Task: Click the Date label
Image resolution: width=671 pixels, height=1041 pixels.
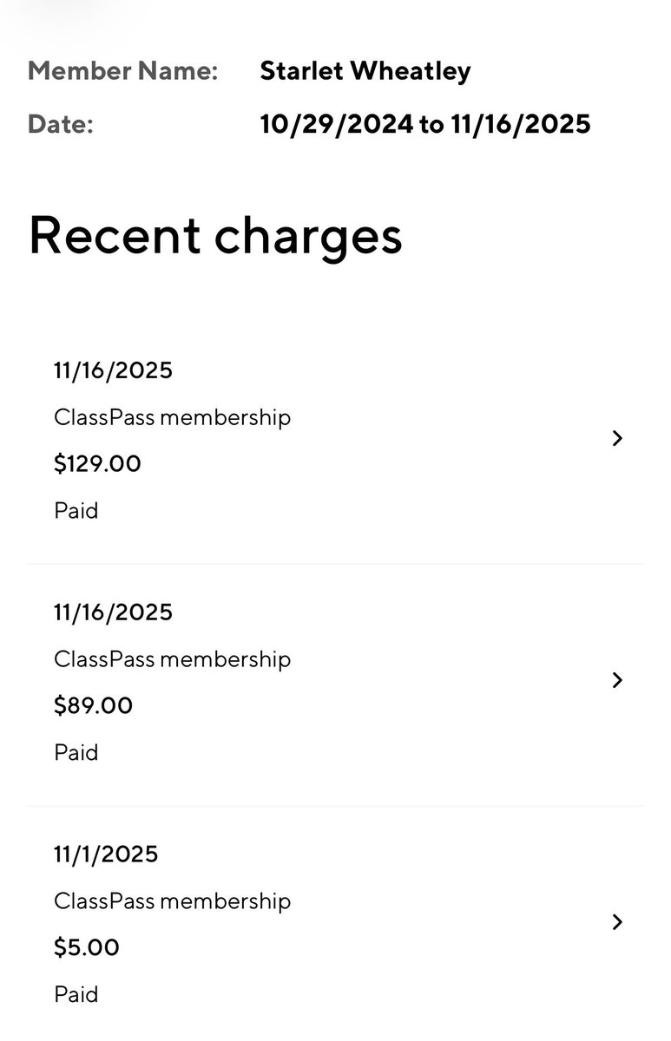Action: pos(60,124)
